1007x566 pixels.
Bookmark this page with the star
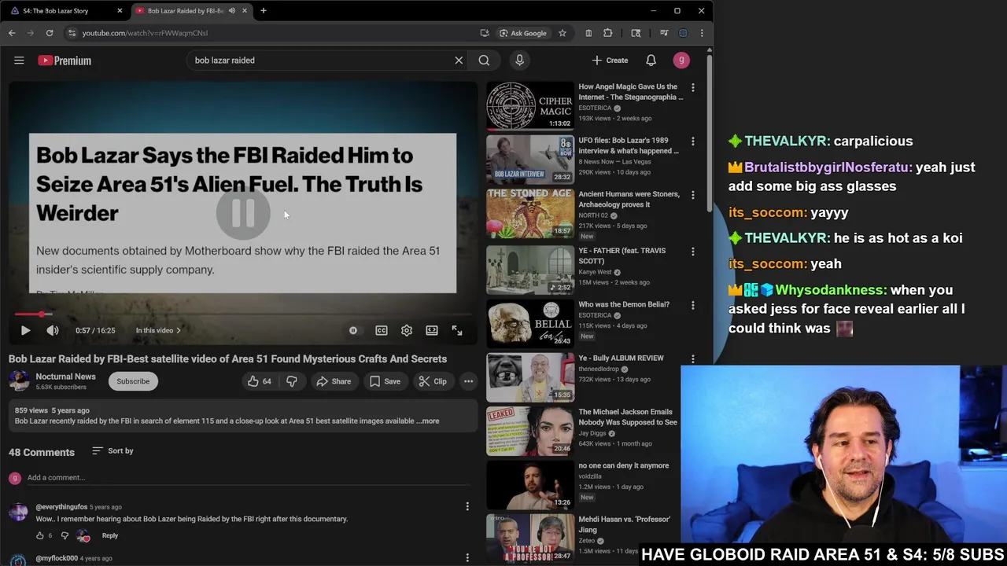click(563, 33)
